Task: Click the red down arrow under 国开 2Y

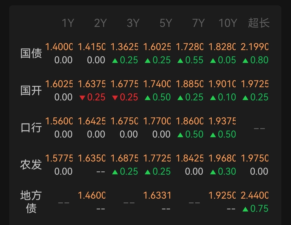Action: point(82,98)
